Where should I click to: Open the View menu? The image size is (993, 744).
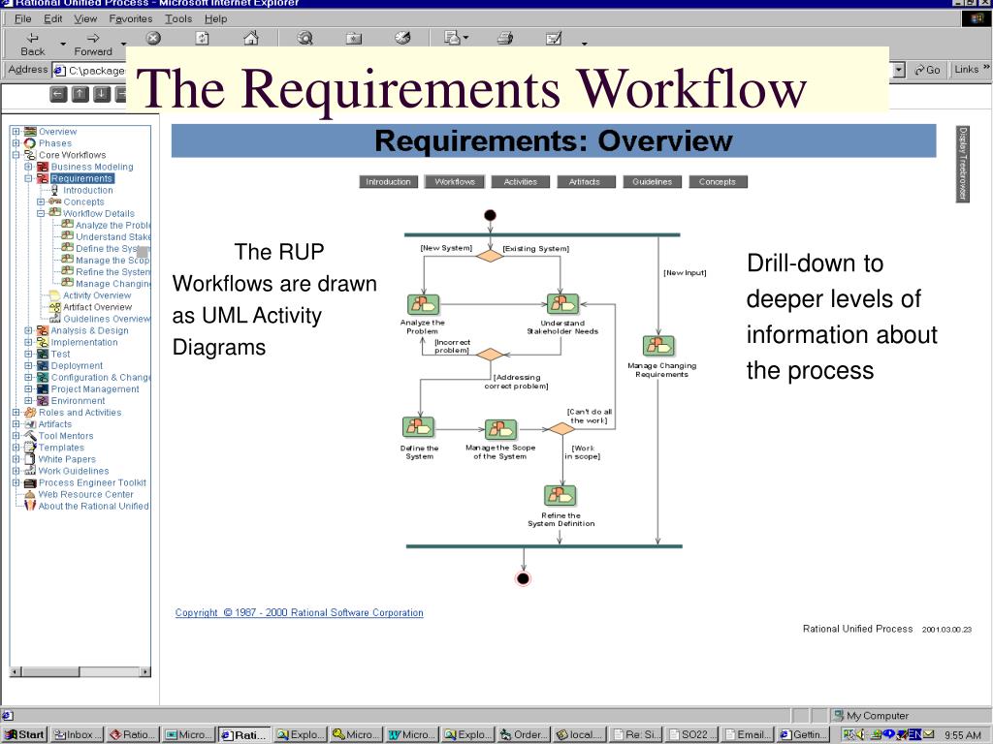(85, 19)
